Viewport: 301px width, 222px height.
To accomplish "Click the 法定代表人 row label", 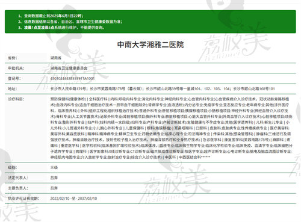I will (18, 178).
